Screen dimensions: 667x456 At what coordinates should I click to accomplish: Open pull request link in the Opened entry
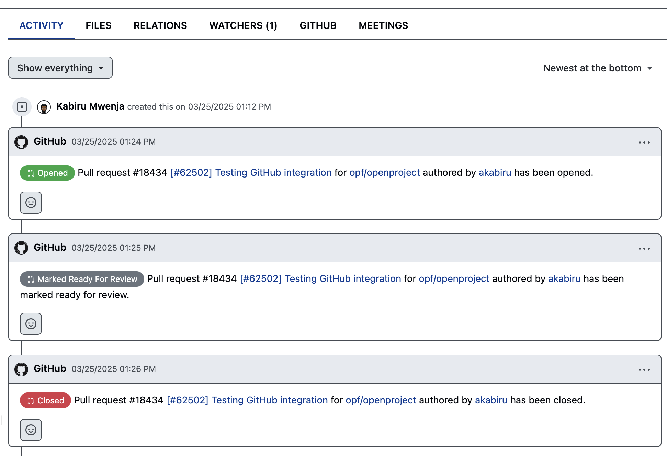(x=251, y=172)
